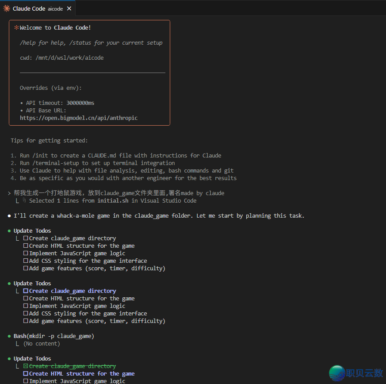
Task: Click the asterisk icon beside Welcome to Claude Code
Action: (16, 27)
